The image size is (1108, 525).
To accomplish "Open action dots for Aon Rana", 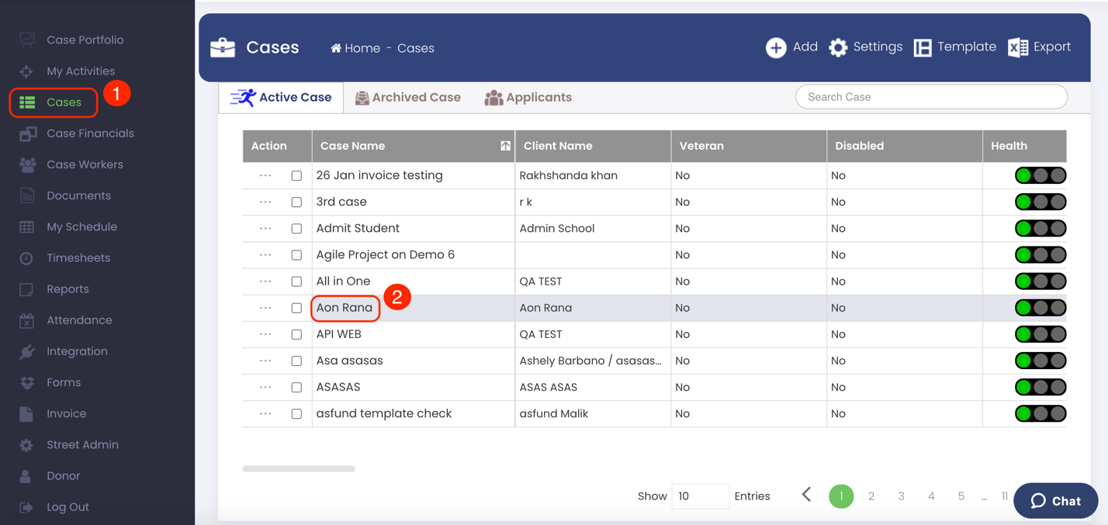I will coord(265,308).
